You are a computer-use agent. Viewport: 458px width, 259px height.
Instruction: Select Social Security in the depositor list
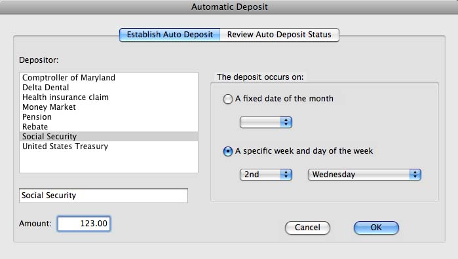click(109, 137)
